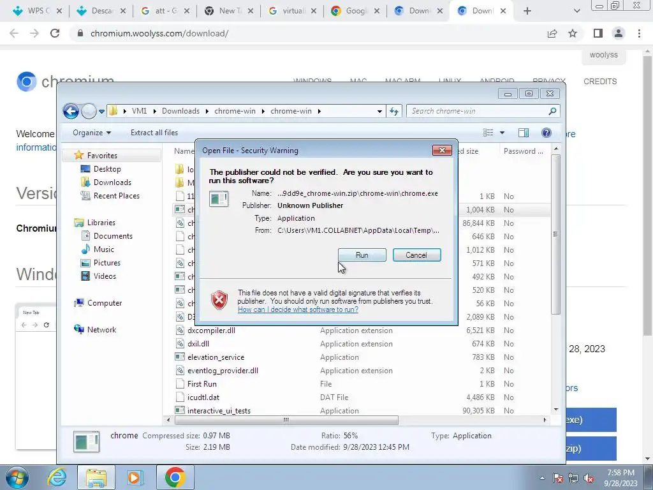Select the elevation_service file
The image size is (653, 490).
(x=216, y=357)
